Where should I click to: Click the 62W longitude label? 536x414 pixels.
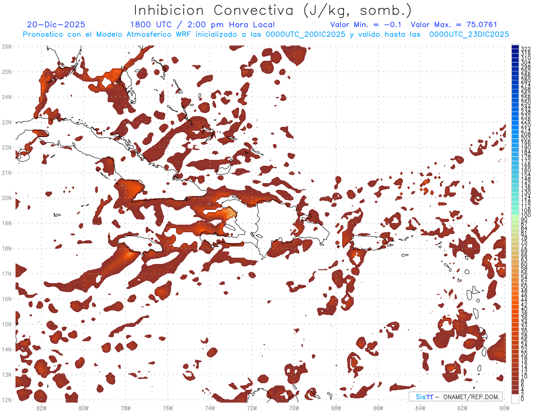[x=462, y=408]
